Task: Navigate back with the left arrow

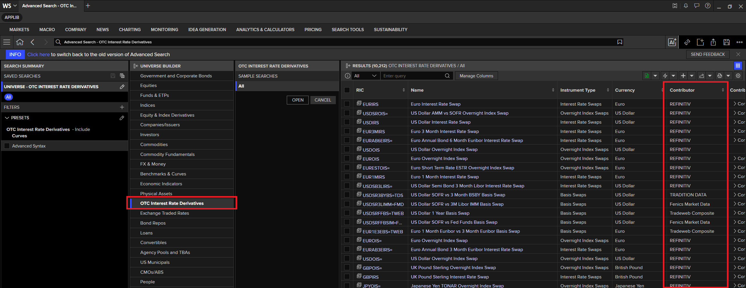Action: pyautogui.click(x=33, y=42)
